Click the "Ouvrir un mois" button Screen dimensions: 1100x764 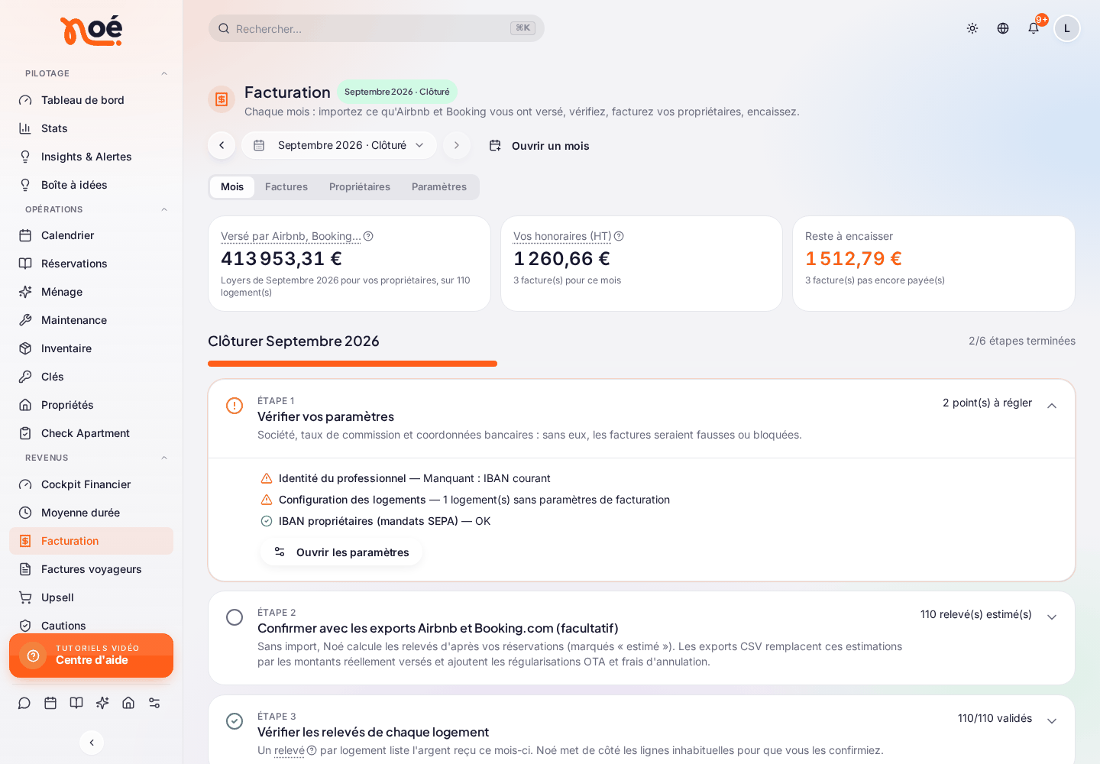tap(539, 145)
